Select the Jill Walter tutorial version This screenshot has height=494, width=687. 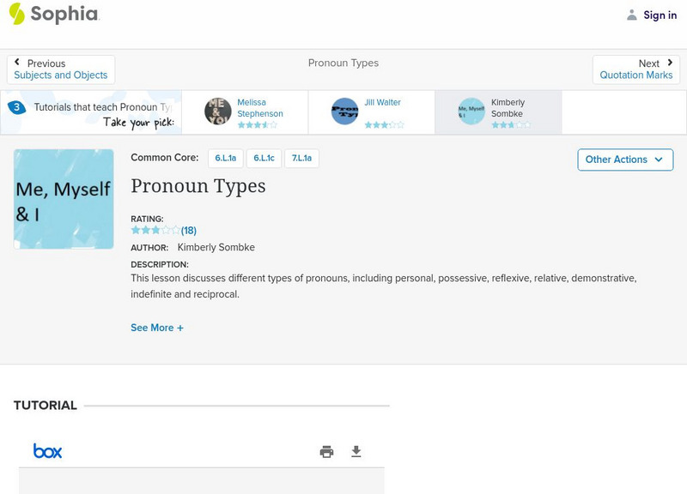coord(373,111)
